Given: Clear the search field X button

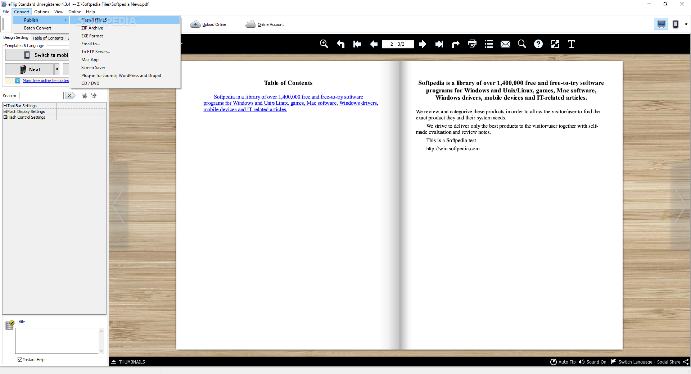Looking at the screenshot, I should click(x=70, y=96).
